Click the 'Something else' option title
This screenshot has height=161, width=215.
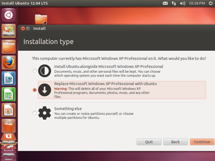coord(68,109)
